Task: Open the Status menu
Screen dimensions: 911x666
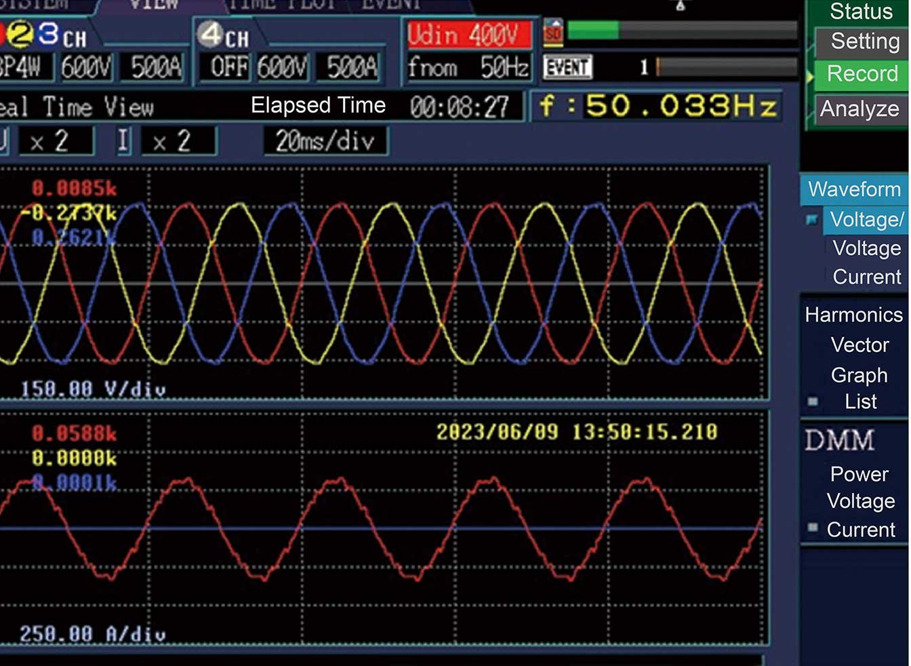Action: [861, 11]
